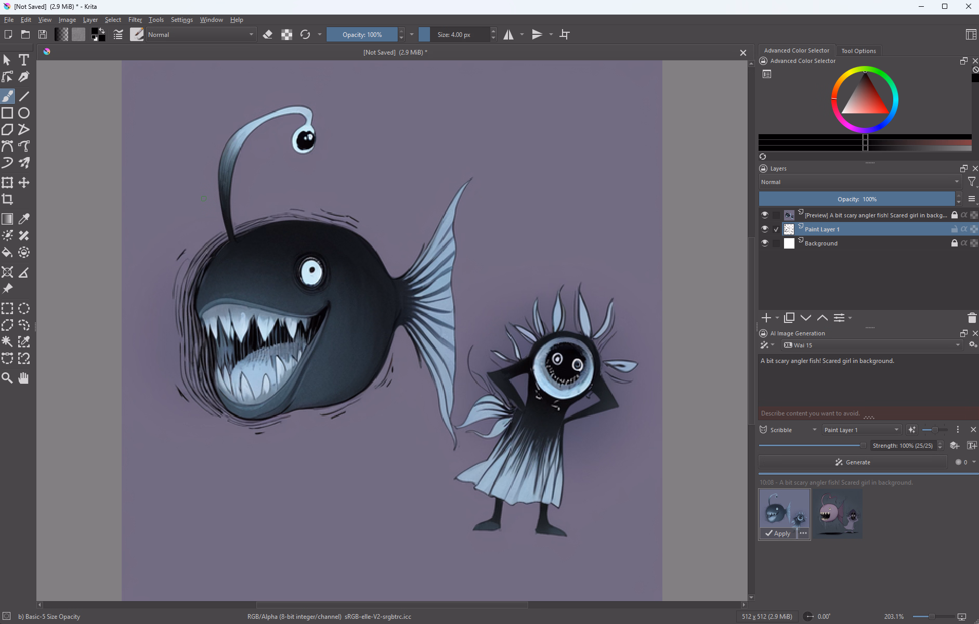Open the Filter menu
Viewport: 979px width, 624px height.
[135, 20]
